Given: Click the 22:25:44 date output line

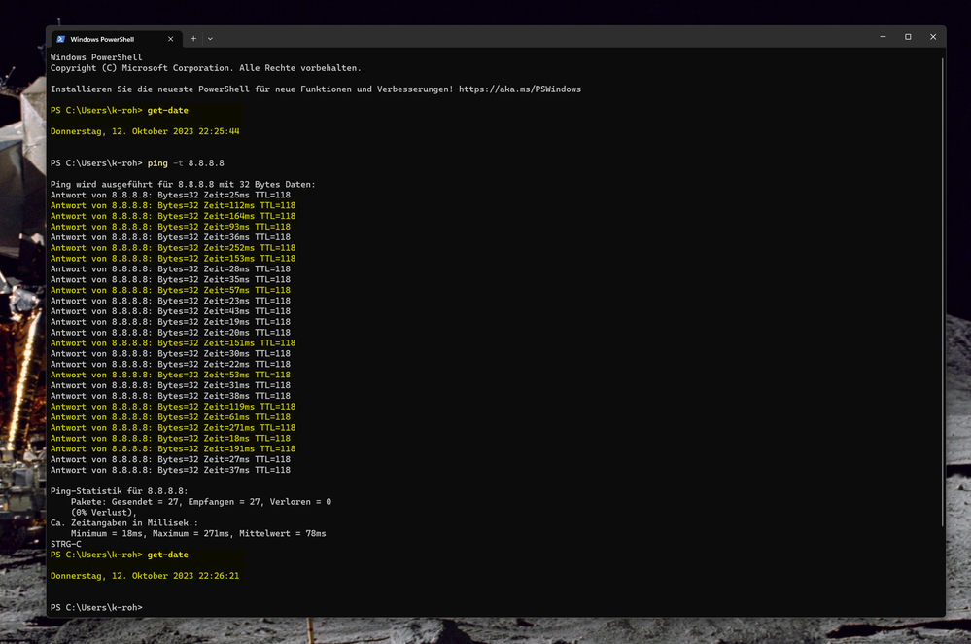Looking at the screenshot, I should tap(145, 131).
